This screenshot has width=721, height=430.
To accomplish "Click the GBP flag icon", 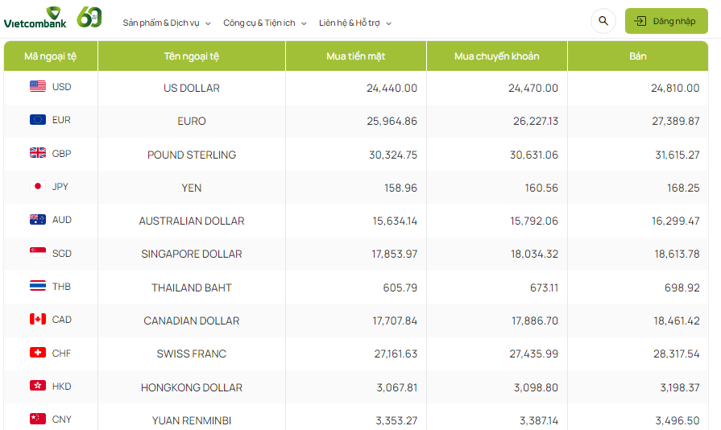I will point(38,153).
